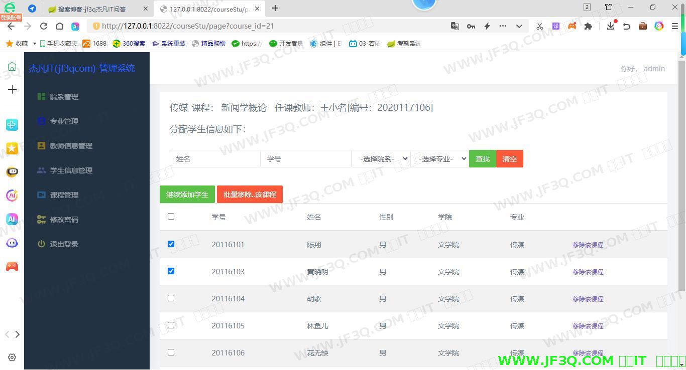The image size is (686, 370).
Task: Toggle the select-all checkbox in table header
Action: [x=171, y=217]
